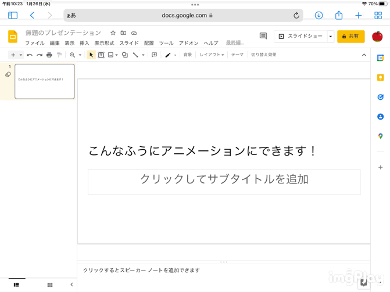
Task: Open the 配置 menu
Action: click(x=149, y=43)
